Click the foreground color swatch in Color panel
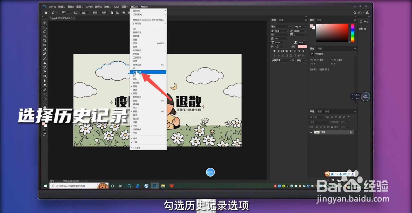 [x=311, y=26]
